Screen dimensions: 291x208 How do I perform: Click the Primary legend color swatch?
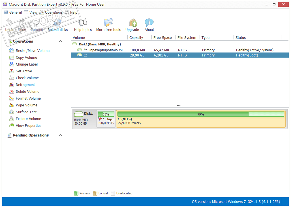(x=76, y=193)
